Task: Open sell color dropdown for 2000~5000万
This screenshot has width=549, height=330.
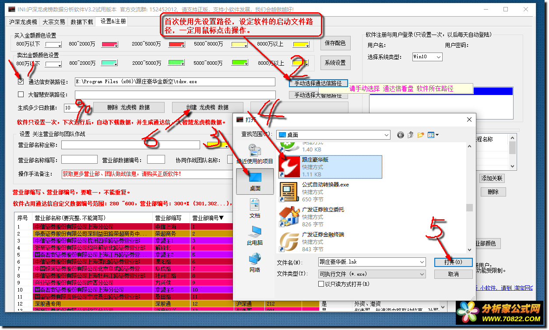Action: pyautogui.click(x=183, y=63)
